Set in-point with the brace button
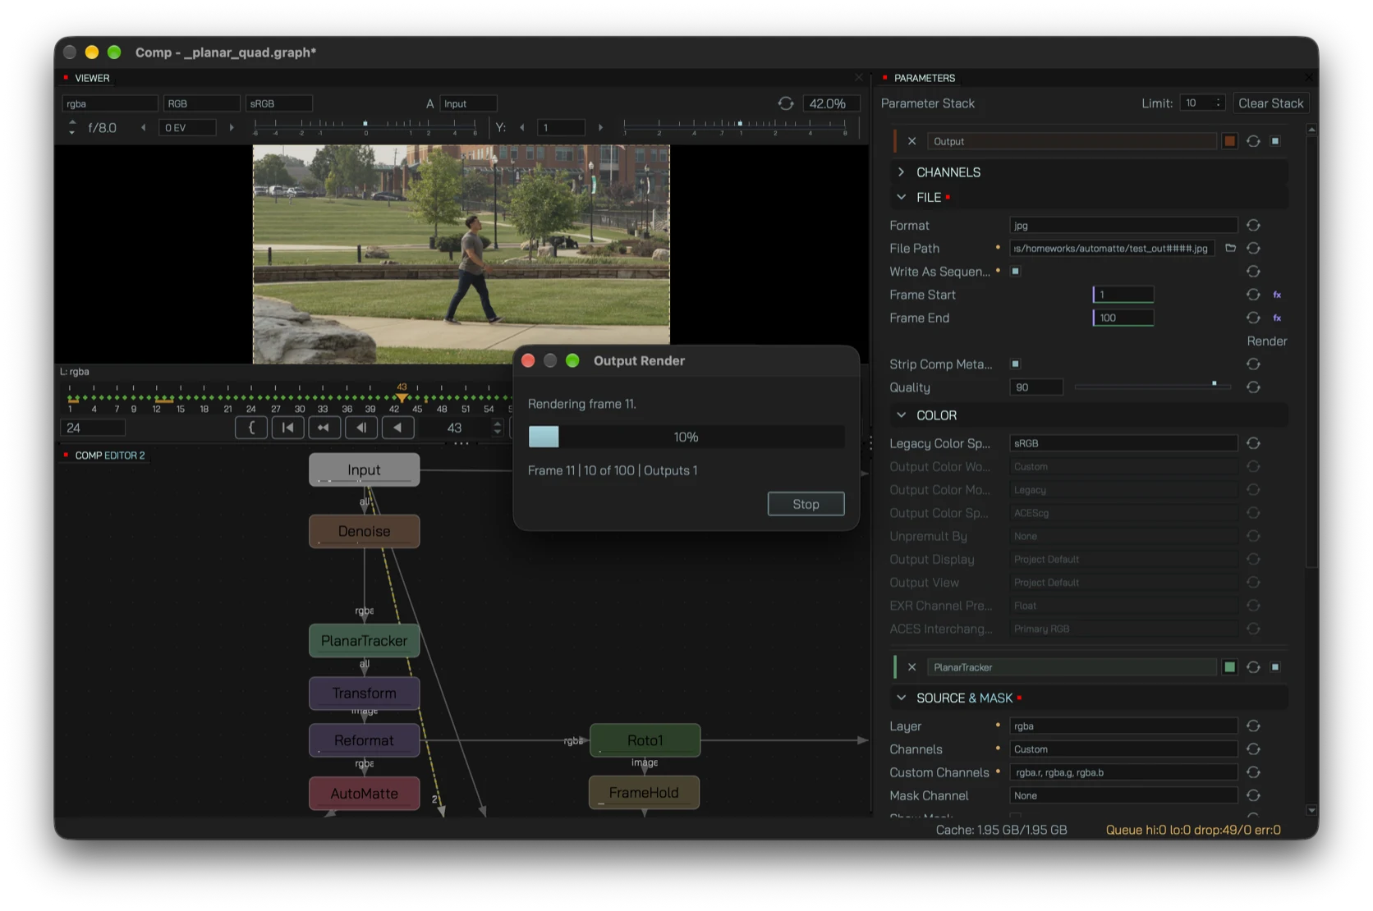Viewport: 1373px width, 911px height. point(251,428)
